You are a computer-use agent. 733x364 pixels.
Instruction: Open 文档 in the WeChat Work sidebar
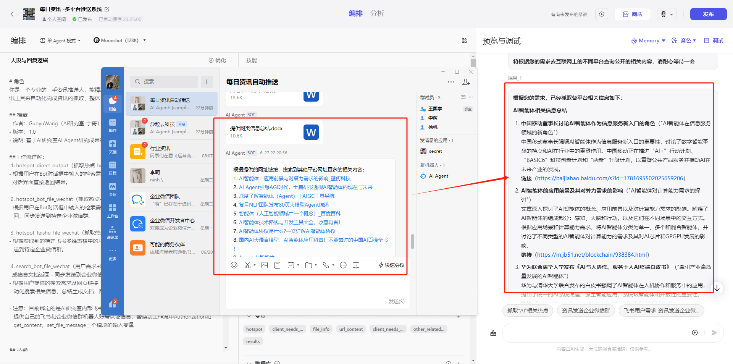113,147
